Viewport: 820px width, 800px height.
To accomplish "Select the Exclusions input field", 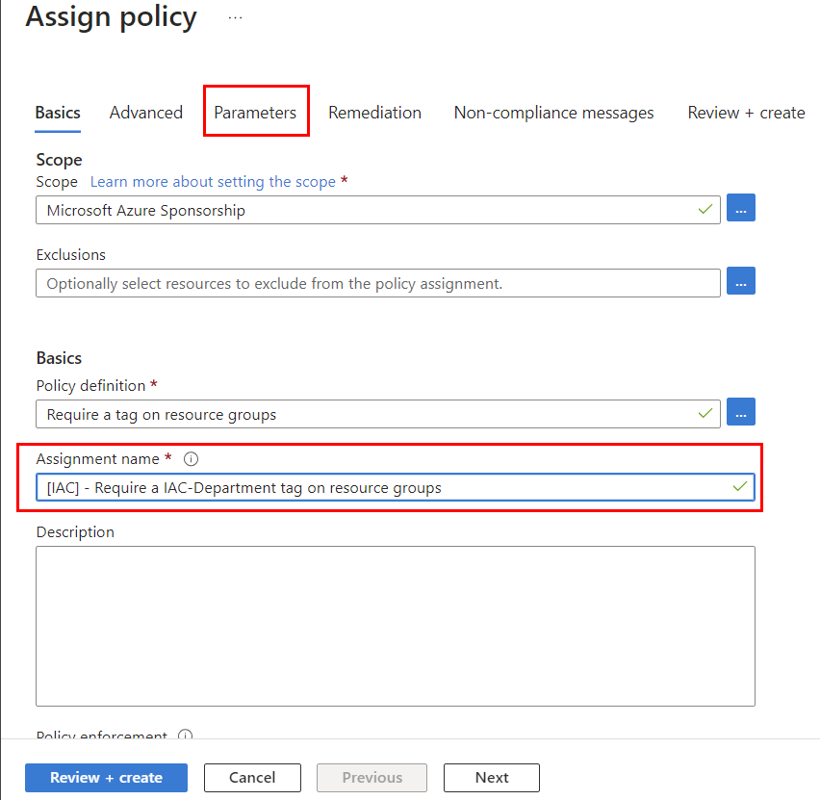I will (x=375, y=282).
